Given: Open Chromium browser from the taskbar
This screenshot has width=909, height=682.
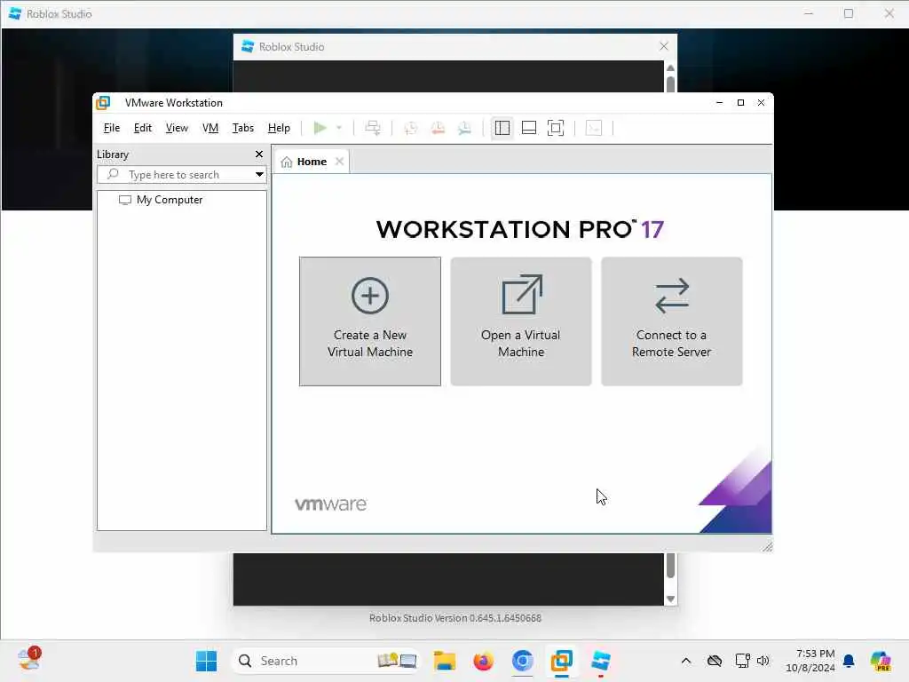Looking at the screenshot, I should [x=522, y=661].
